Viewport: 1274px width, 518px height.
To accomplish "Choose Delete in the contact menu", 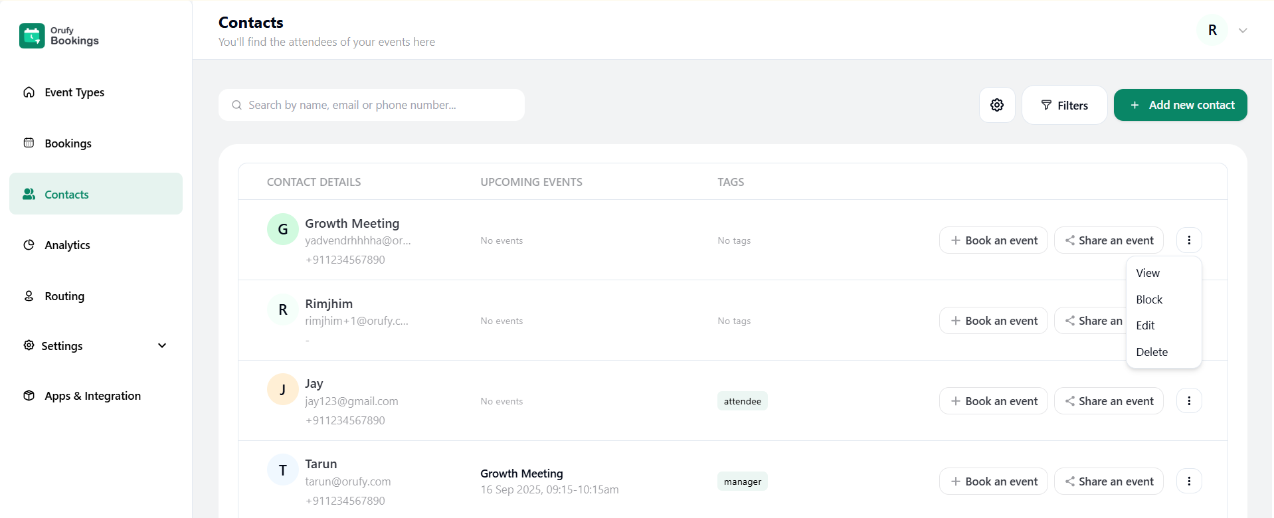I will pyautogui.click(x=1151, y=352).
